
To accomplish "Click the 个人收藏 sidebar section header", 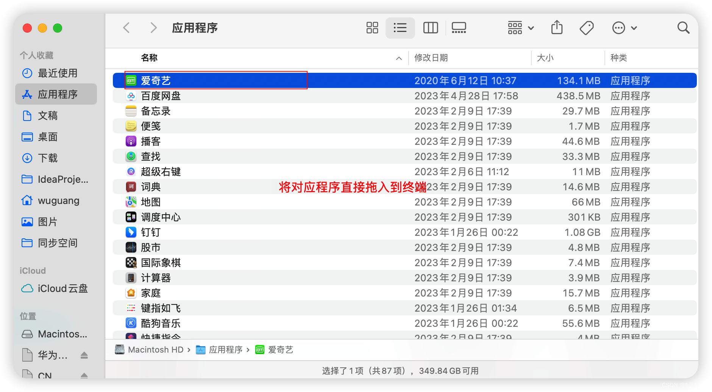I will [x=36, y=55].
